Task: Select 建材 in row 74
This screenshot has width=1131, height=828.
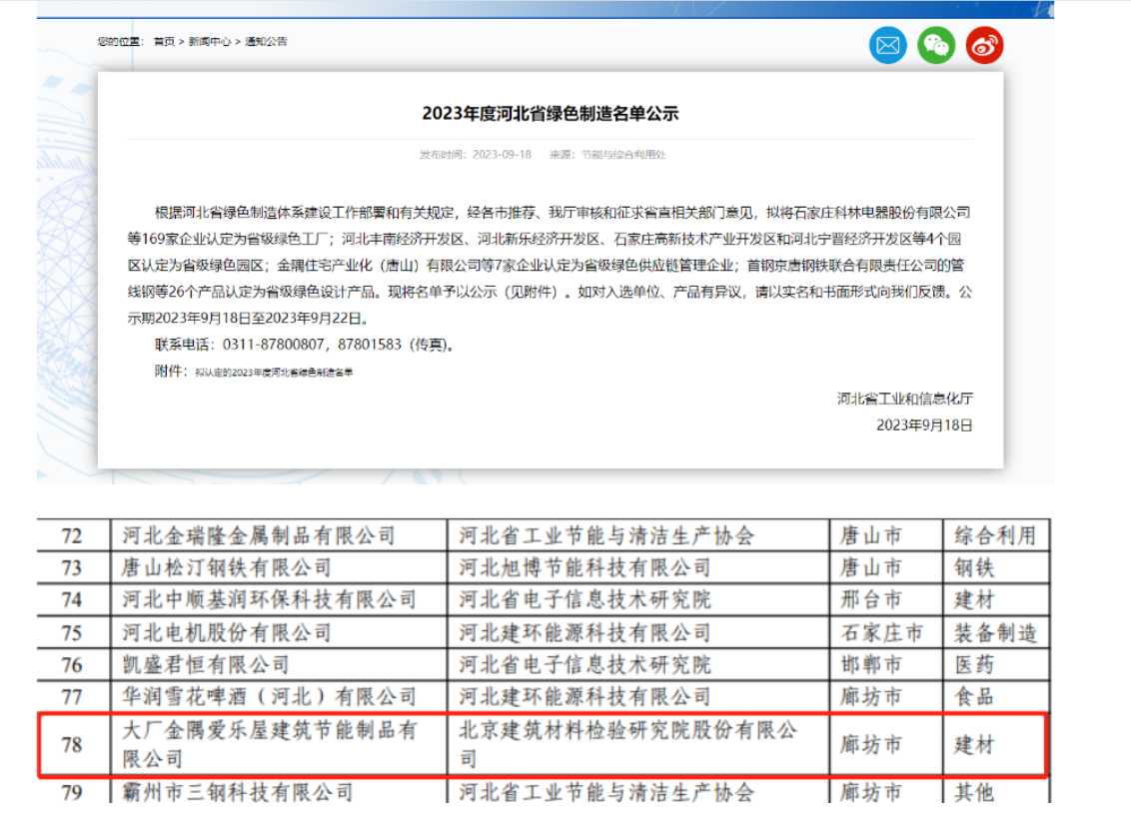Action: click(x=996, y=600)
